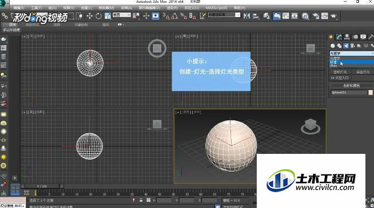The image size is (374, 208).
Task: Render with the teapot icon
Action: coord(334,16)
